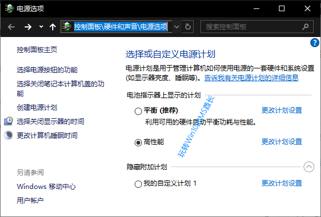Image resolution: width=321 pixels, height=217 pixels.
Task: Click the power options icon in address bar
Action: (67, 26)
